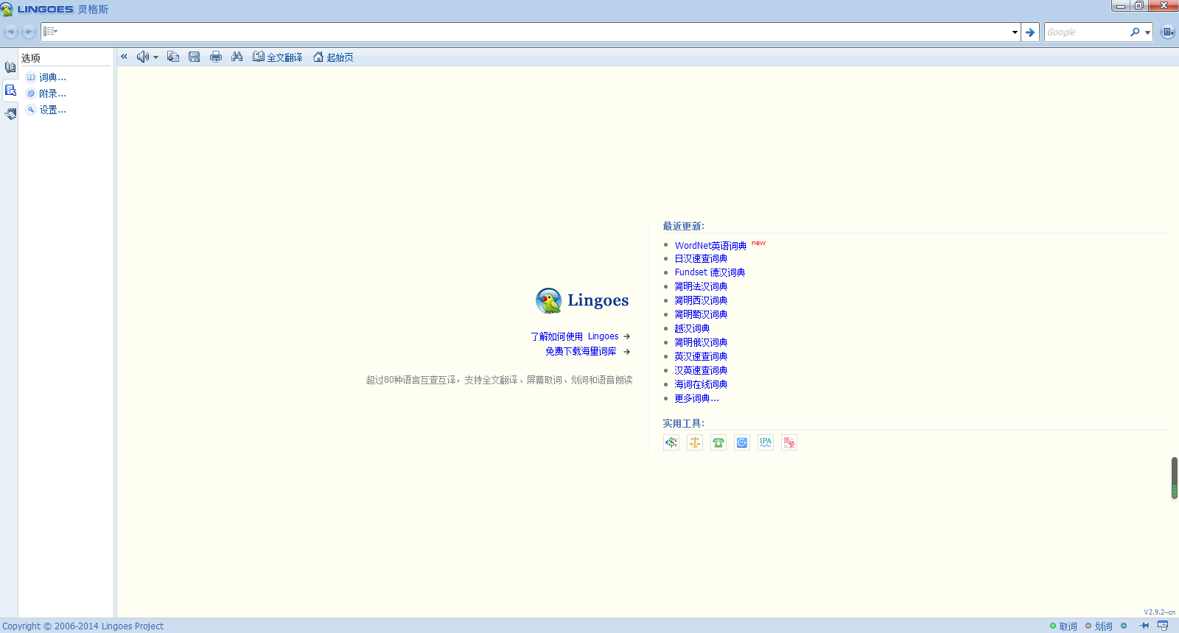The image size is (1179, 633).
Task: Expand the lookup history dropdown arrow
Action: click(1015, 32)
